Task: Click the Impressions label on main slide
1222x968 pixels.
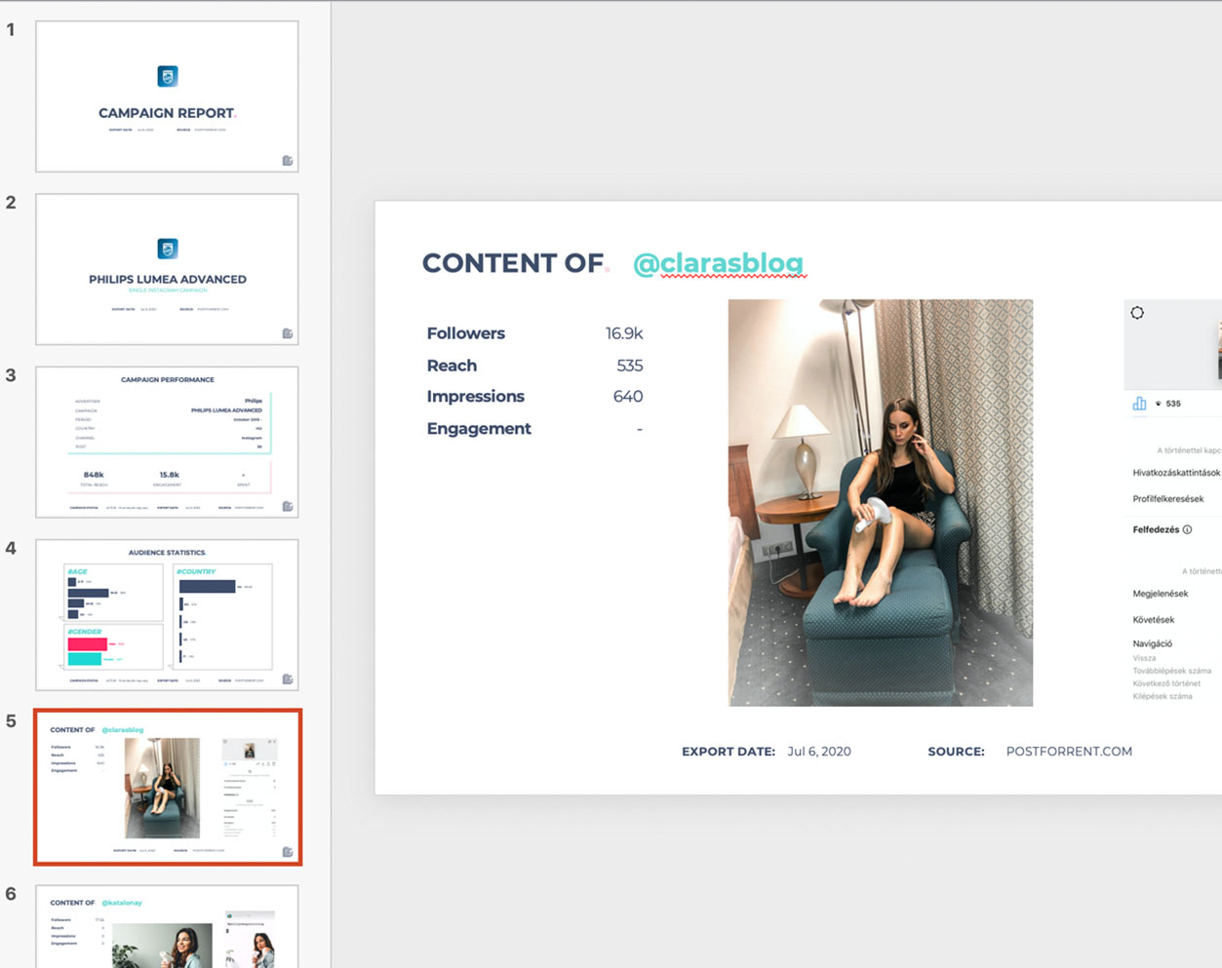Action: pos(476,397)
